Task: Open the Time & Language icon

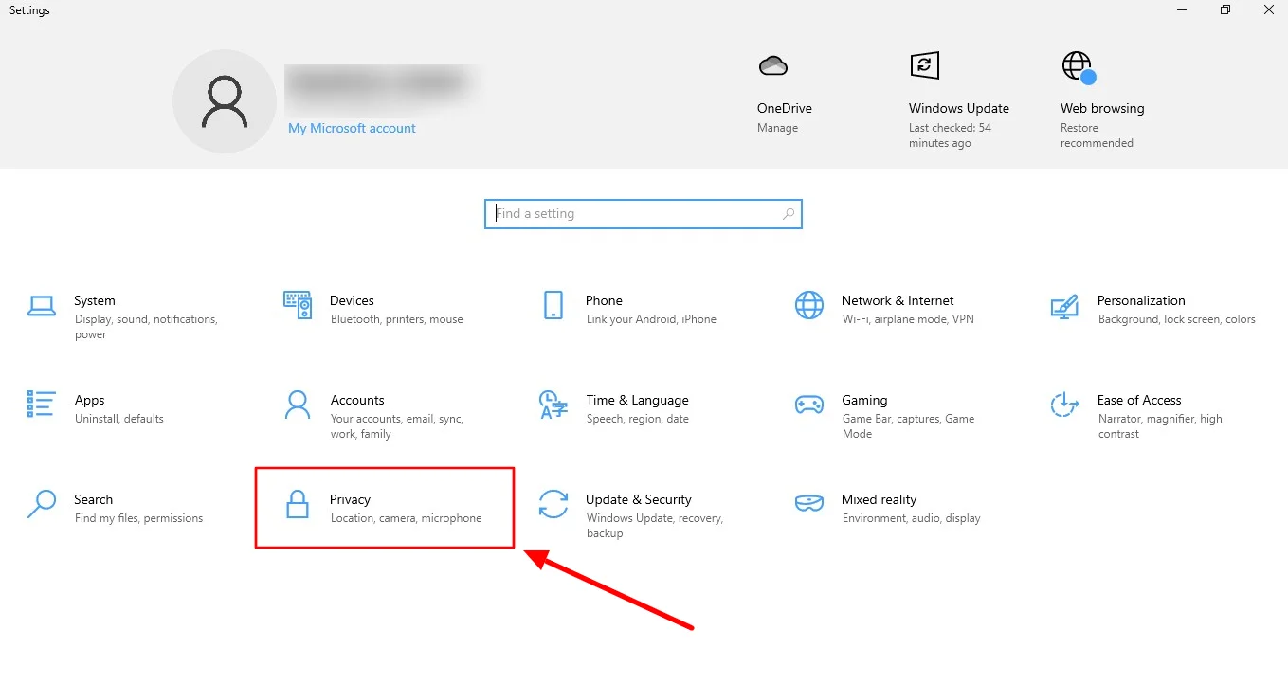Action: [553, 405]
